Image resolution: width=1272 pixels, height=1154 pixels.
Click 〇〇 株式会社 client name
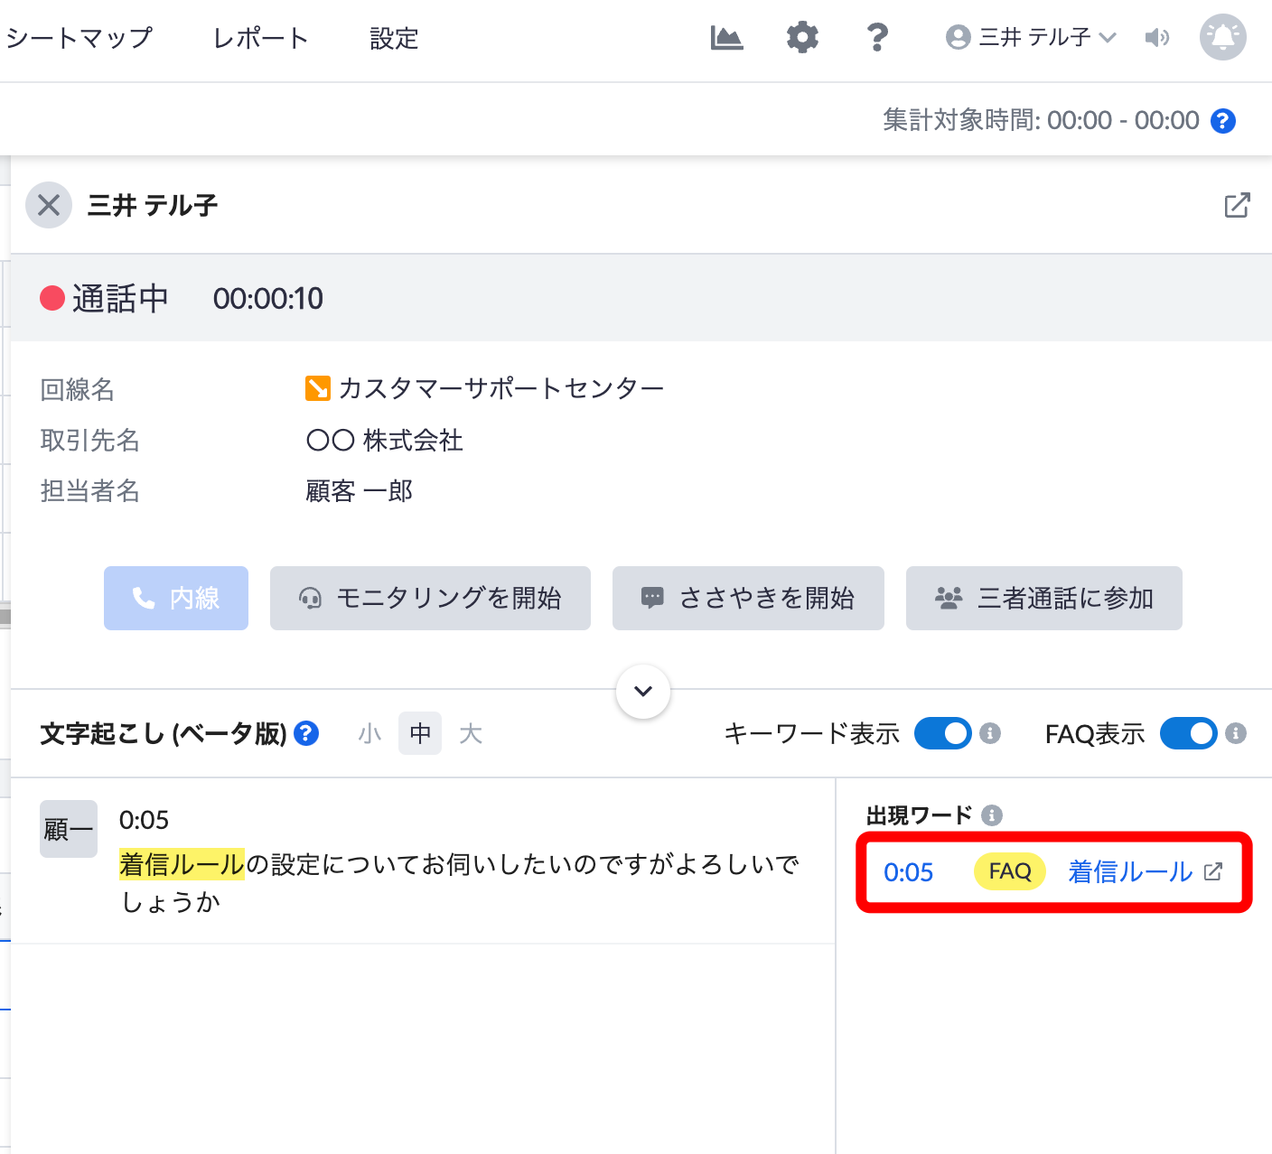[x=385, y=441]
